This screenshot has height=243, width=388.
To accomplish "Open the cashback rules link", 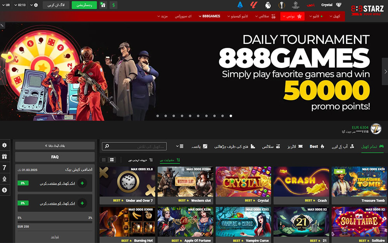I will [x=55, y=237].
